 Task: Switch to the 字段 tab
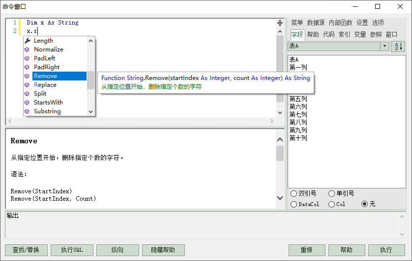pyautogui.click(x=297, y=35)
